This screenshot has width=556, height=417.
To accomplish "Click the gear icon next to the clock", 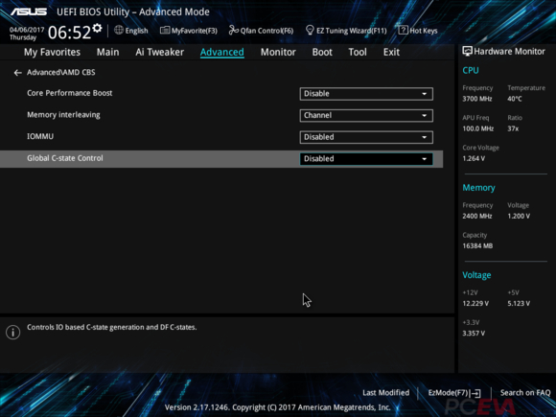I will [x=97, y=28].
